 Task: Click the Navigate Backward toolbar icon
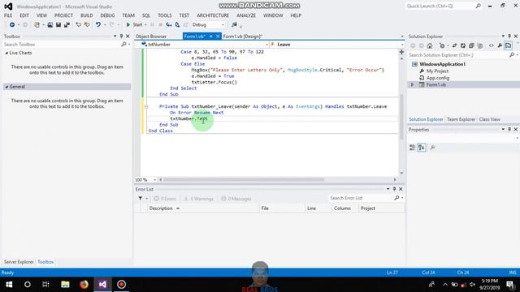pyautogui.click(x=12, y=25)
